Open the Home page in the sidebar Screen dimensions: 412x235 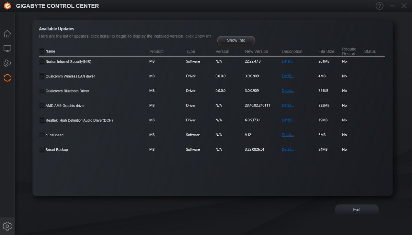point(7,34)
